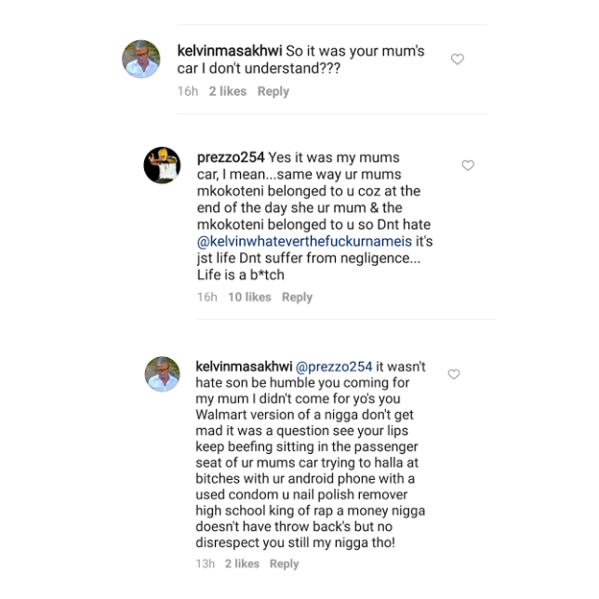View the 10 likes on prezzo254's comment
Screen dimensions: 599x599
249,298
